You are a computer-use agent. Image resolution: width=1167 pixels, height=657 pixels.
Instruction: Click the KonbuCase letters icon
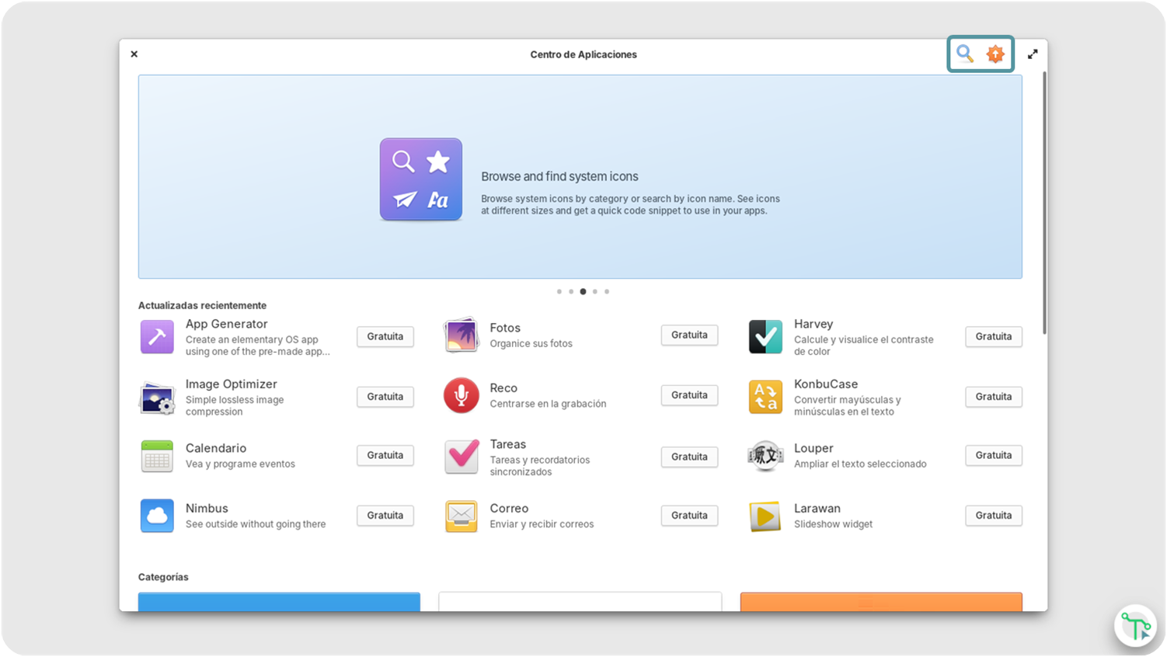pos(765,397)
